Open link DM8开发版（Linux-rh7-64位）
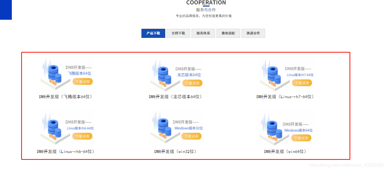 coord(286,97)
